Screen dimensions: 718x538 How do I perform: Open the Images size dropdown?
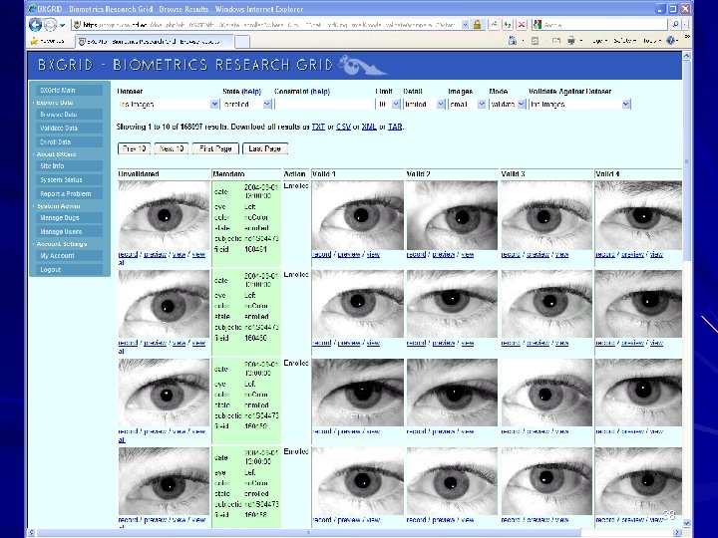pyautogui.click(x=467, y=105)
